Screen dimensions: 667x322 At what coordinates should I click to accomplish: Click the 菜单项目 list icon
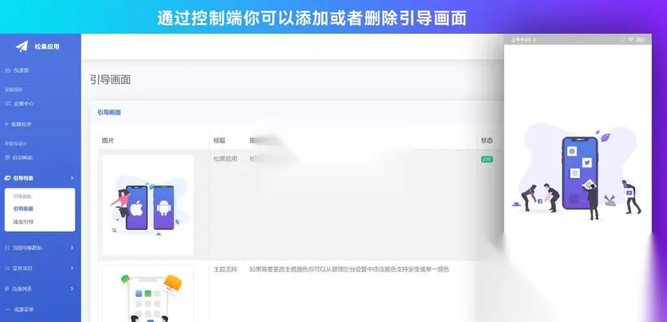(x=7, y=268)
